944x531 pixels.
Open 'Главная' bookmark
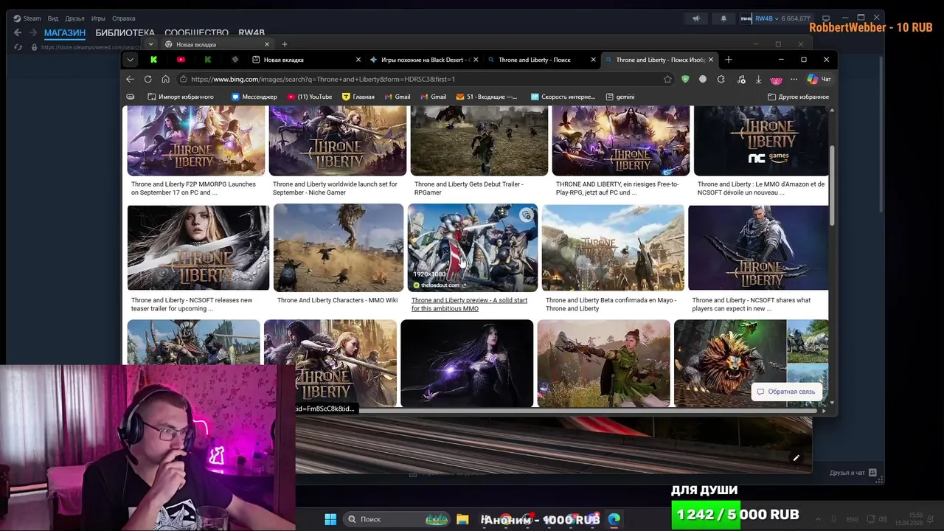[x=358, y=97]
